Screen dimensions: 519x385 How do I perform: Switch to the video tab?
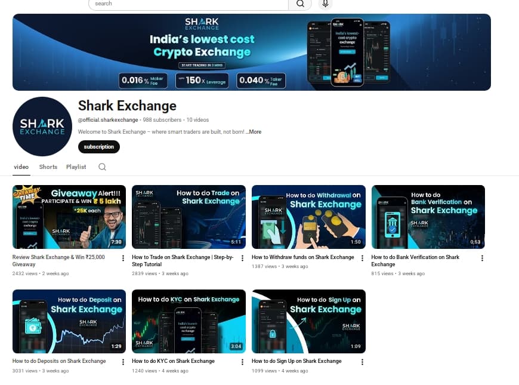click(21, 167)
